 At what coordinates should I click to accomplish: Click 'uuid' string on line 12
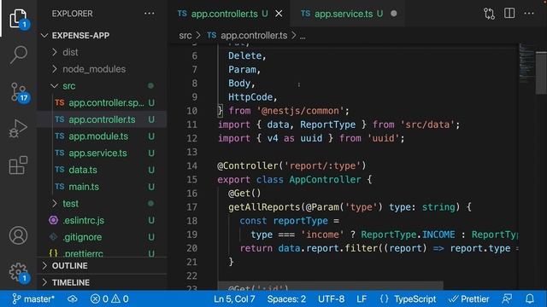coord(383,138)
